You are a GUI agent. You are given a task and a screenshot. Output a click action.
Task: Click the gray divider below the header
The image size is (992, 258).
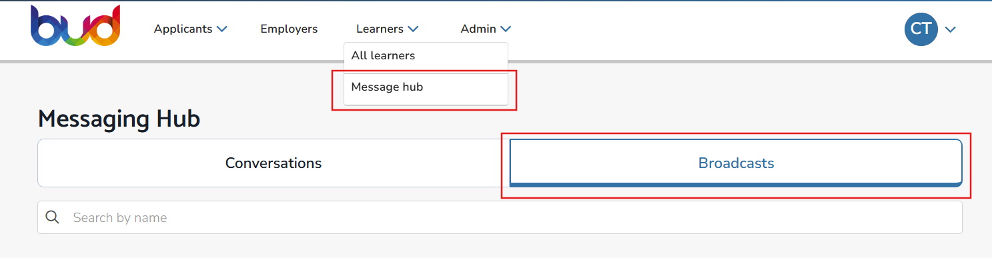496,61
